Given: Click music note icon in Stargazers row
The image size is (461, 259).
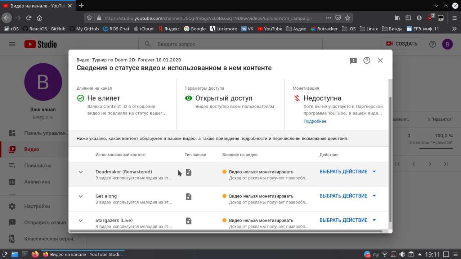Looking at the screenshot, I should [188, 221].
